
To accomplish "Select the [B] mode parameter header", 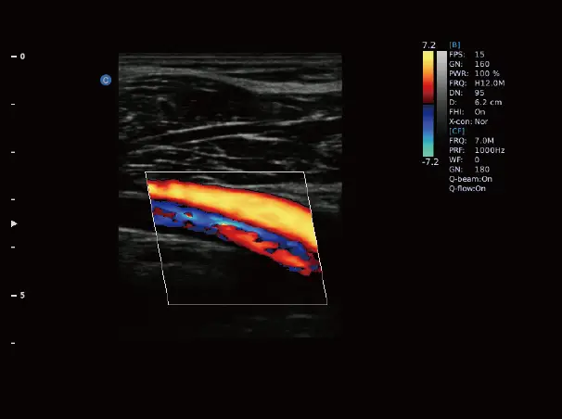I will coord(454,44).
